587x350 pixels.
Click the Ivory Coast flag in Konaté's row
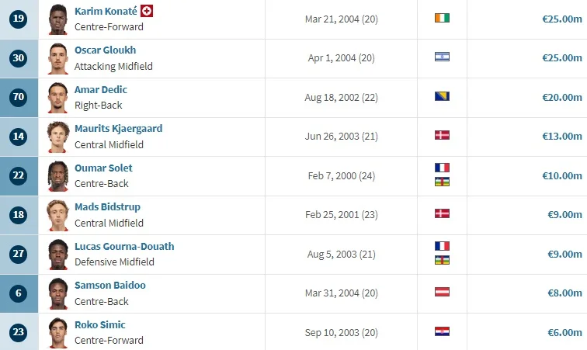pos(443,18)
